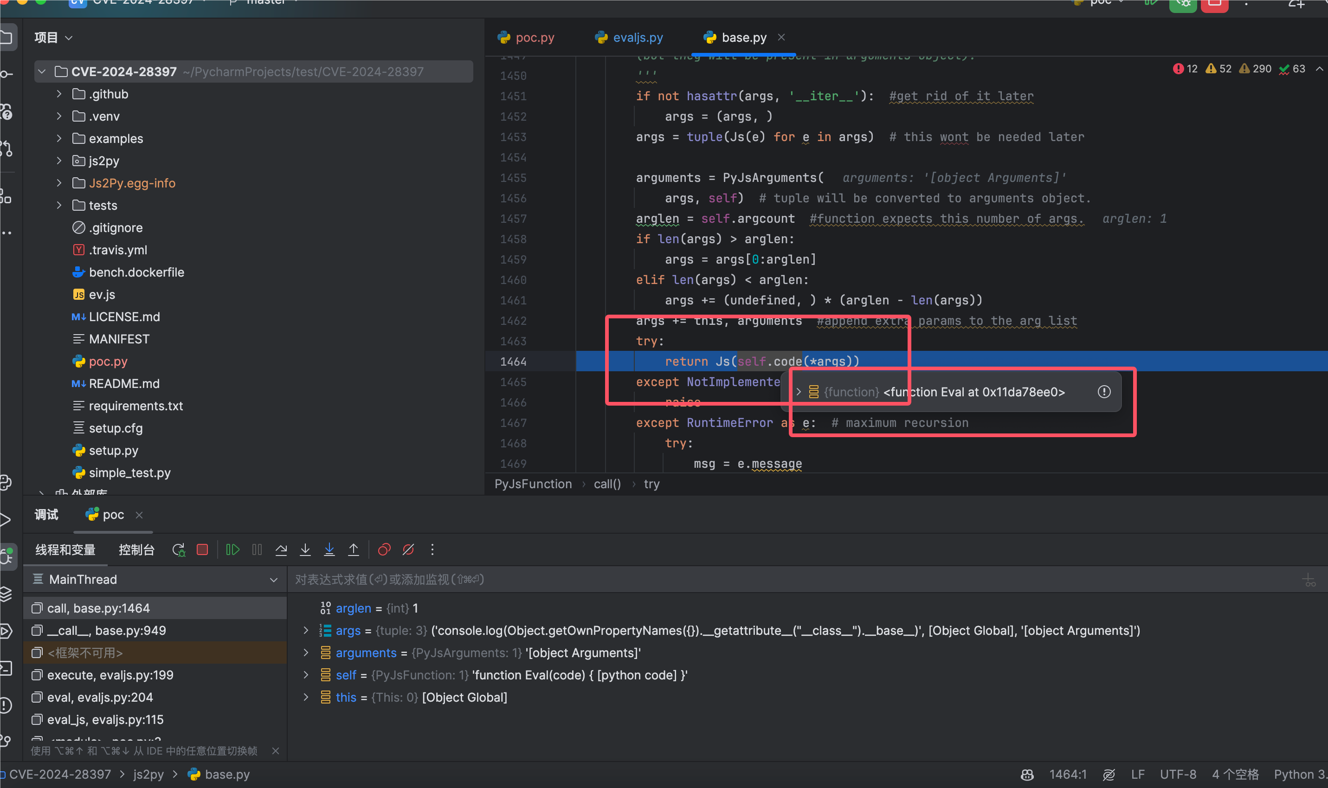Click Rerun debug session icon

[178, 549]
